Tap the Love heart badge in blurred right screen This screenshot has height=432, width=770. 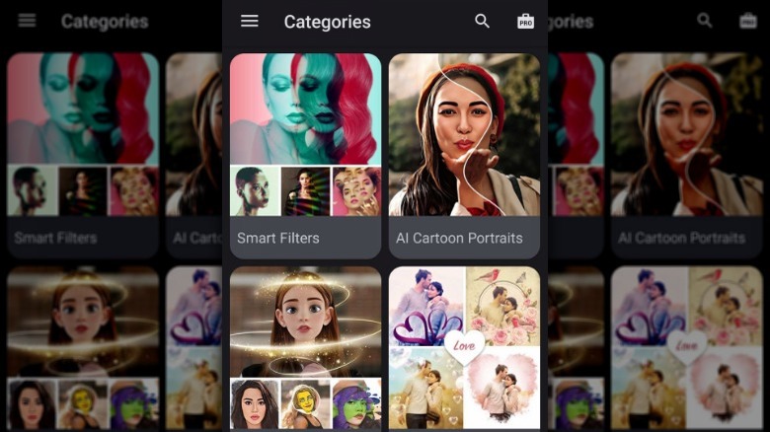(x=686, y=346)
